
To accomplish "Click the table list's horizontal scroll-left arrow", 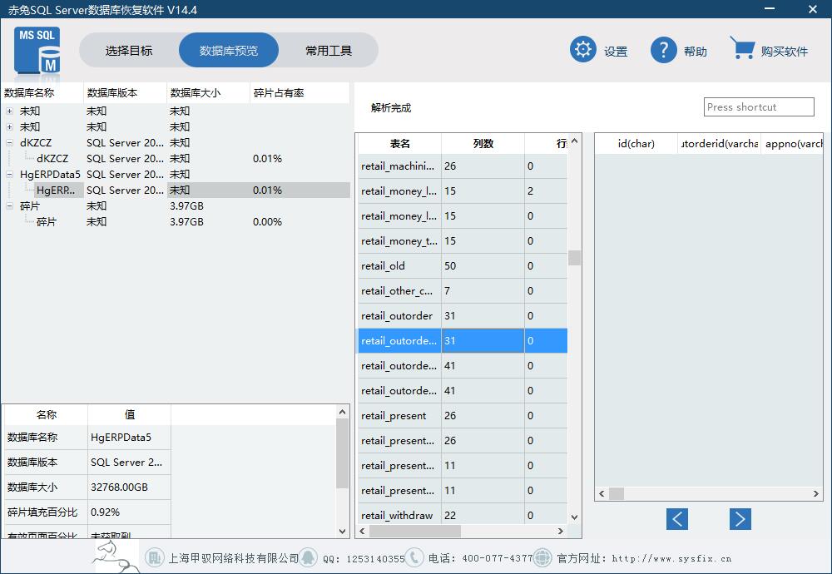I will (363, 531).
